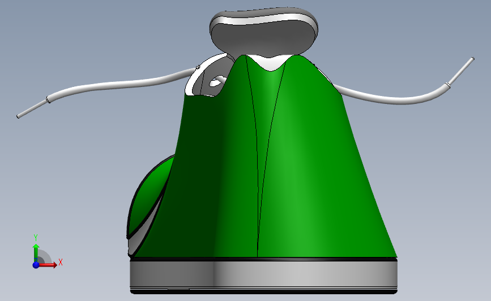Select the left white shoelace

tap(122, 85)
